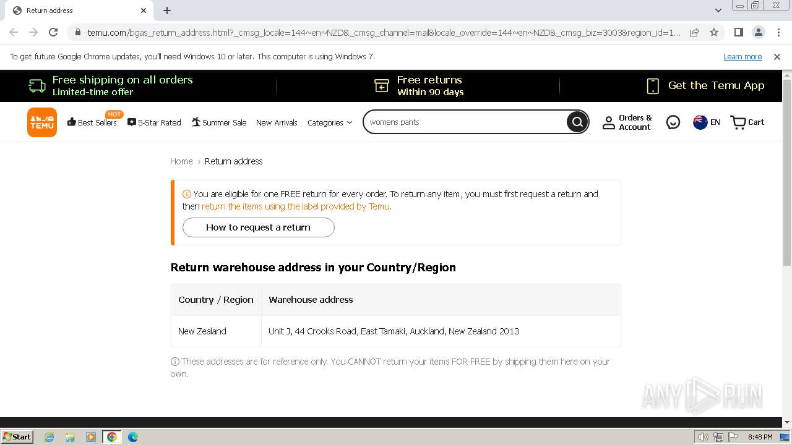
Task: Click the volume speaker tray icon
Action: pyautogui.click(x=704, y=437)
